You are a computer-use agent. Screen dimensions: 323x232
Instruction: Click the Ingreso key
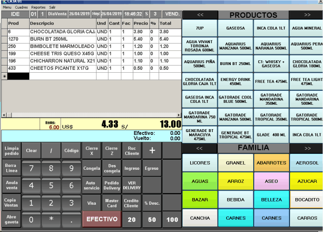pyautogui.click(x=132, y=168)
